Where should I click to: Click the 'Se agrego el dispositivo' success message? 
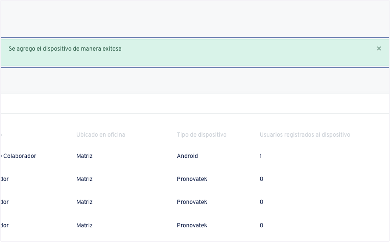tap(65, 49)
